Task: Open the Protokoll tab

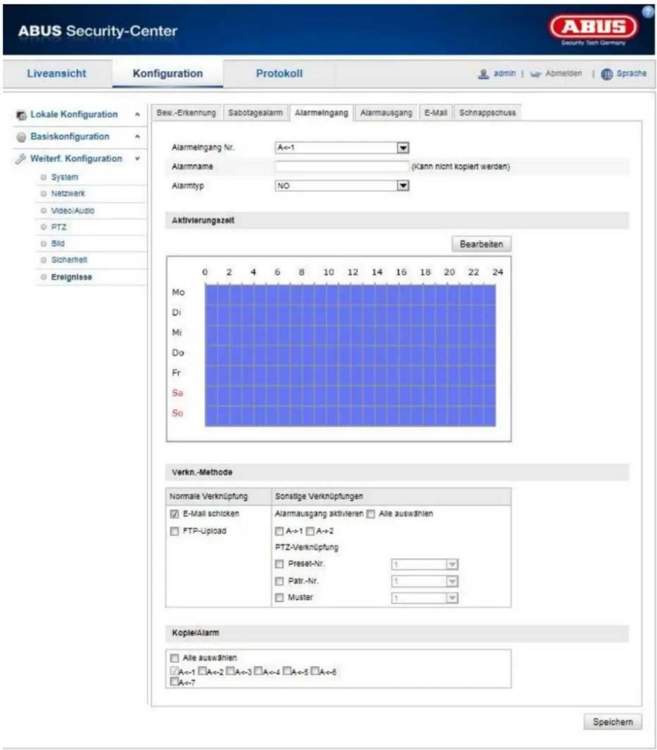Action: (x=279, y=74)
